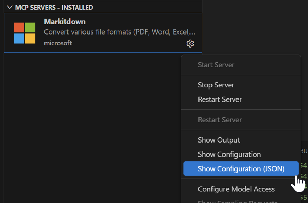
Task: Select Show Output menu entry
Action: [x=219, y=140]
